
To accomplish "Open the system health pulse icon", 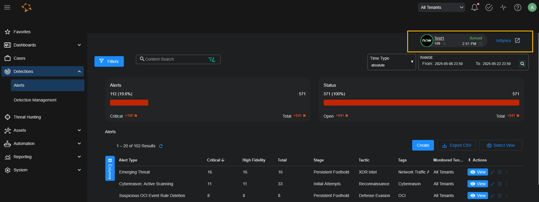I will pyautogui.click(x=503, y=8).
